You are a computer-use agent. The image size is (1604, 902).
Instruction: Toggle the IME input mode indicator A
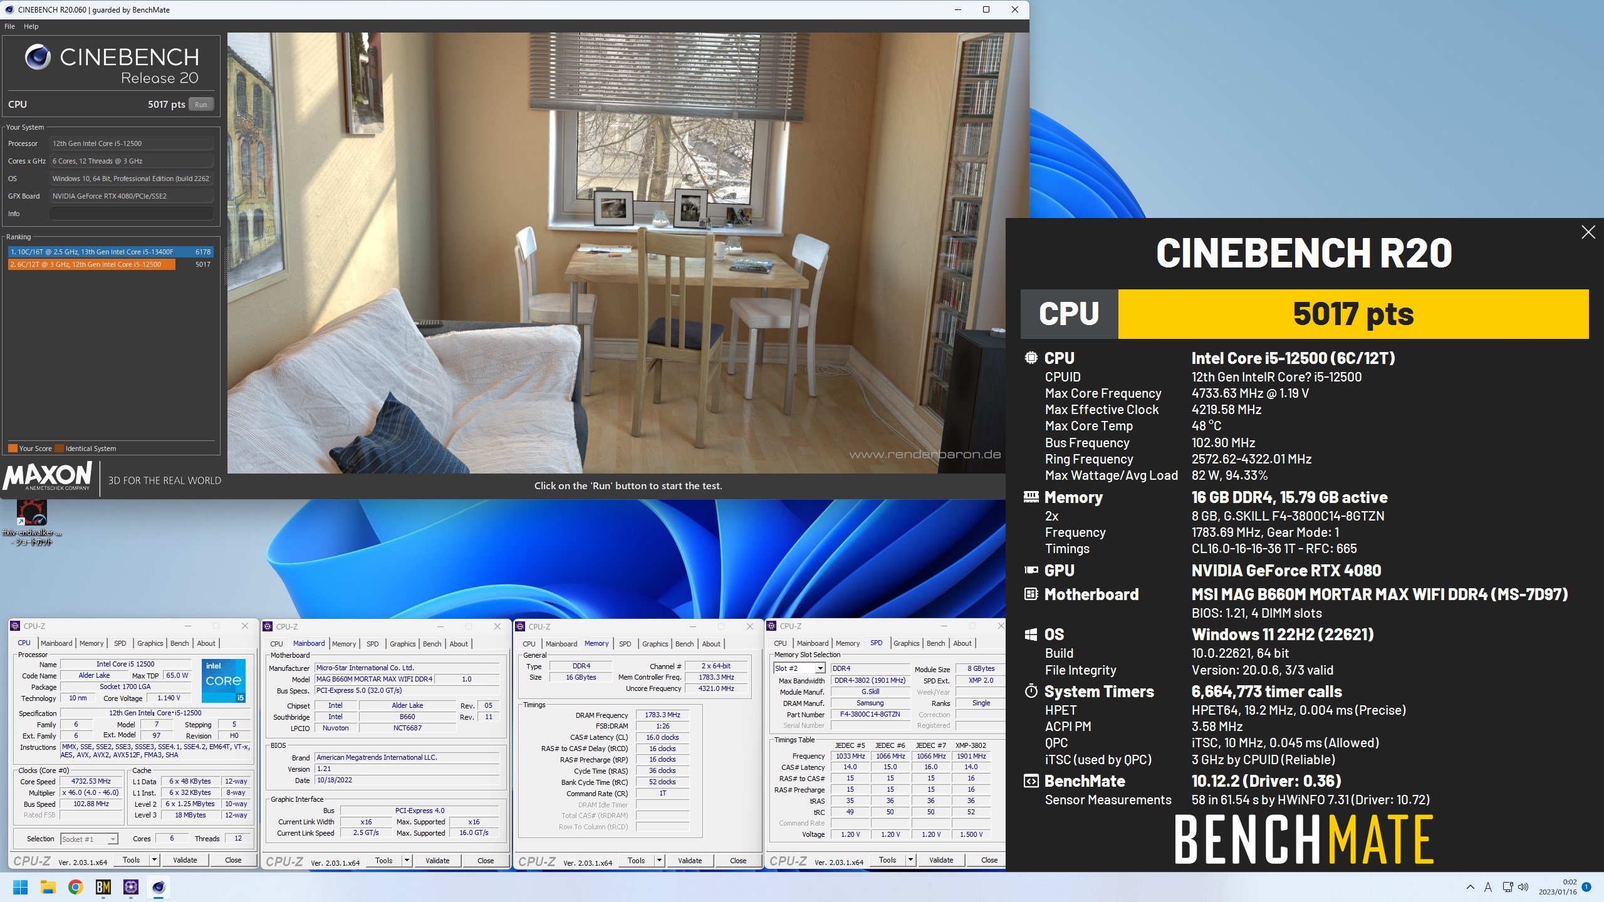click(x=1488, y=887)
